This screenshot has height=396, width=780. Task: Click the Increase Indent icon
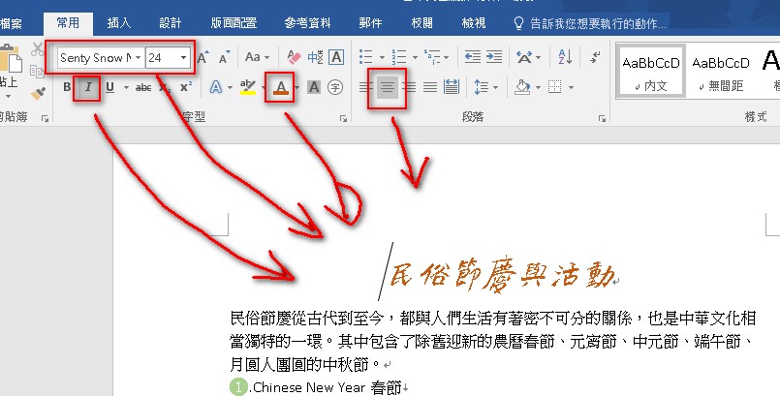point(496,58)
